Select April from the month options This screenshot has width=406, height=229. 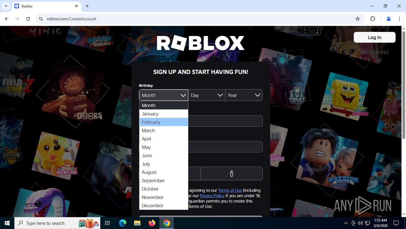[x=164, y=139]
